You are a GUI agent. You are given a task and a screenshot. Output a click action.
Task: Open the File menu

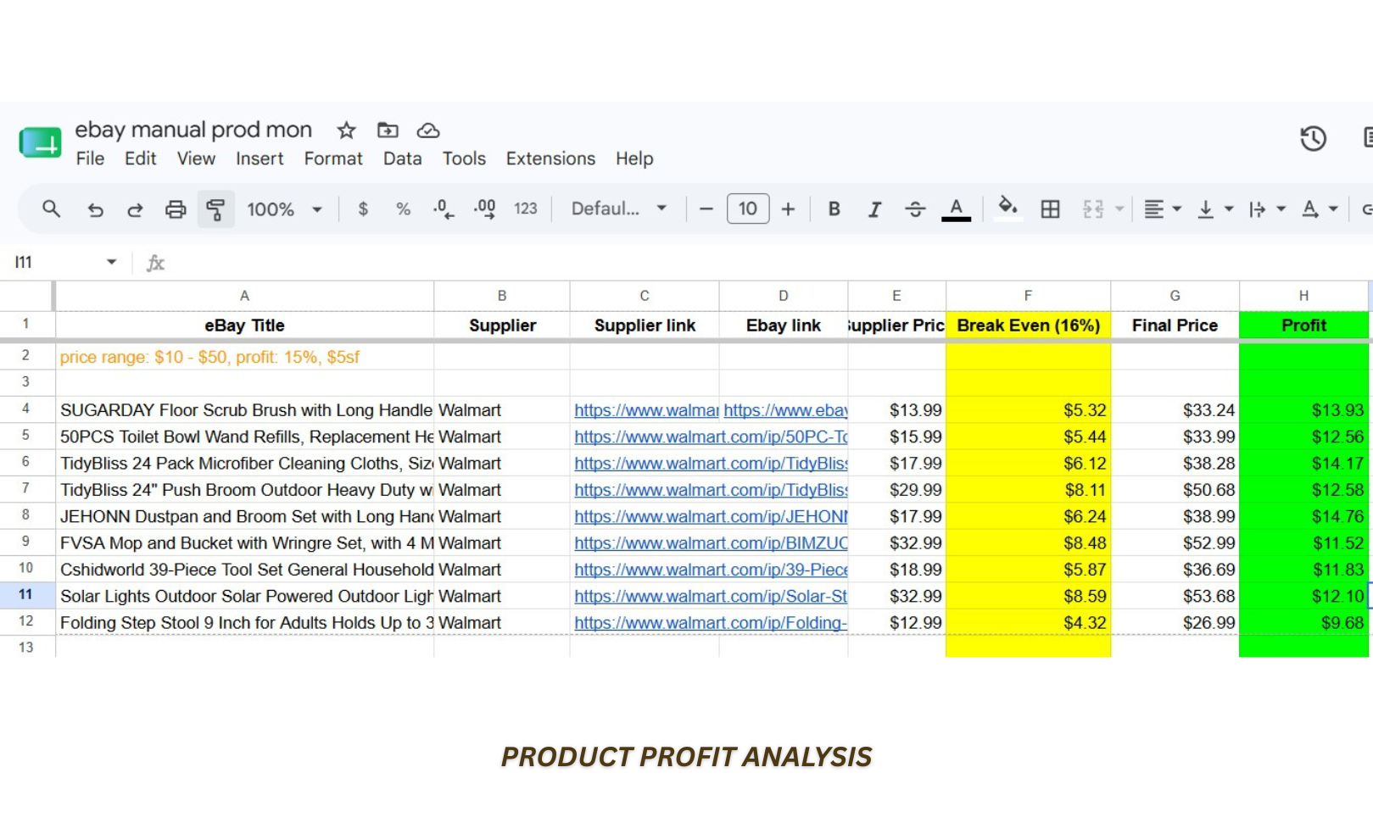pos(90,158)
